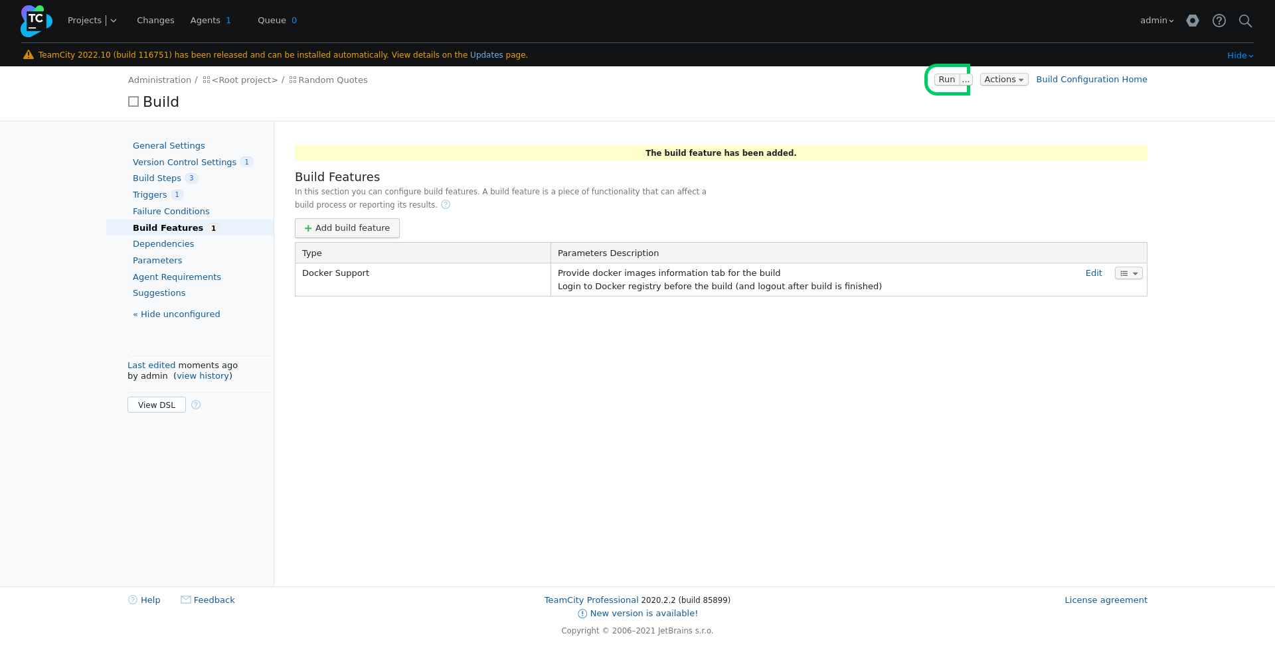Open Suggestions section

tap(159, 293)
